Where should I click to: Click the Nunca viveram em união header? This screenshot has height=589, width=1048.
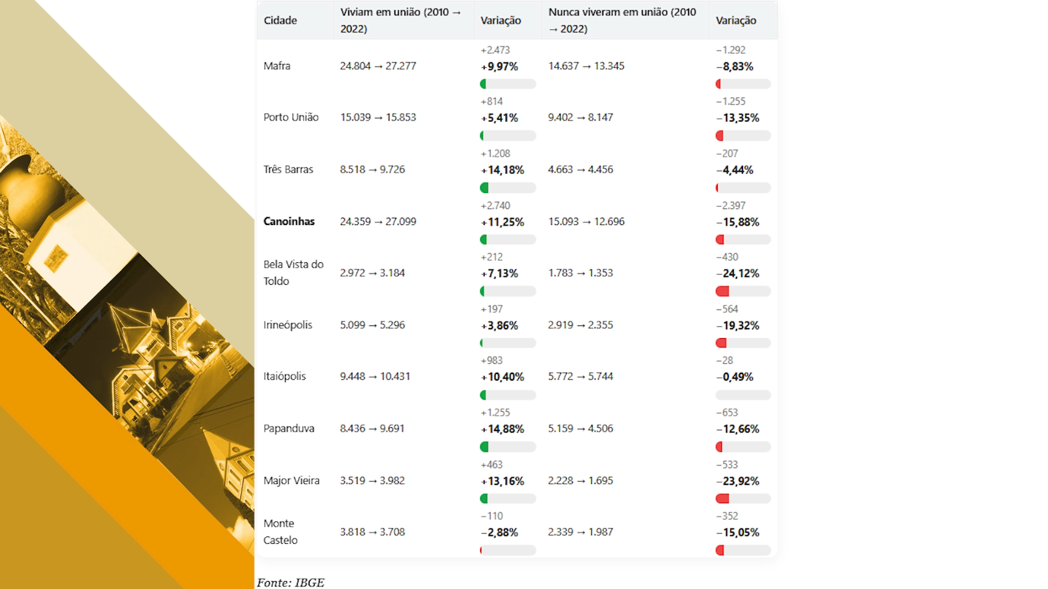click(x=622, y=21)
